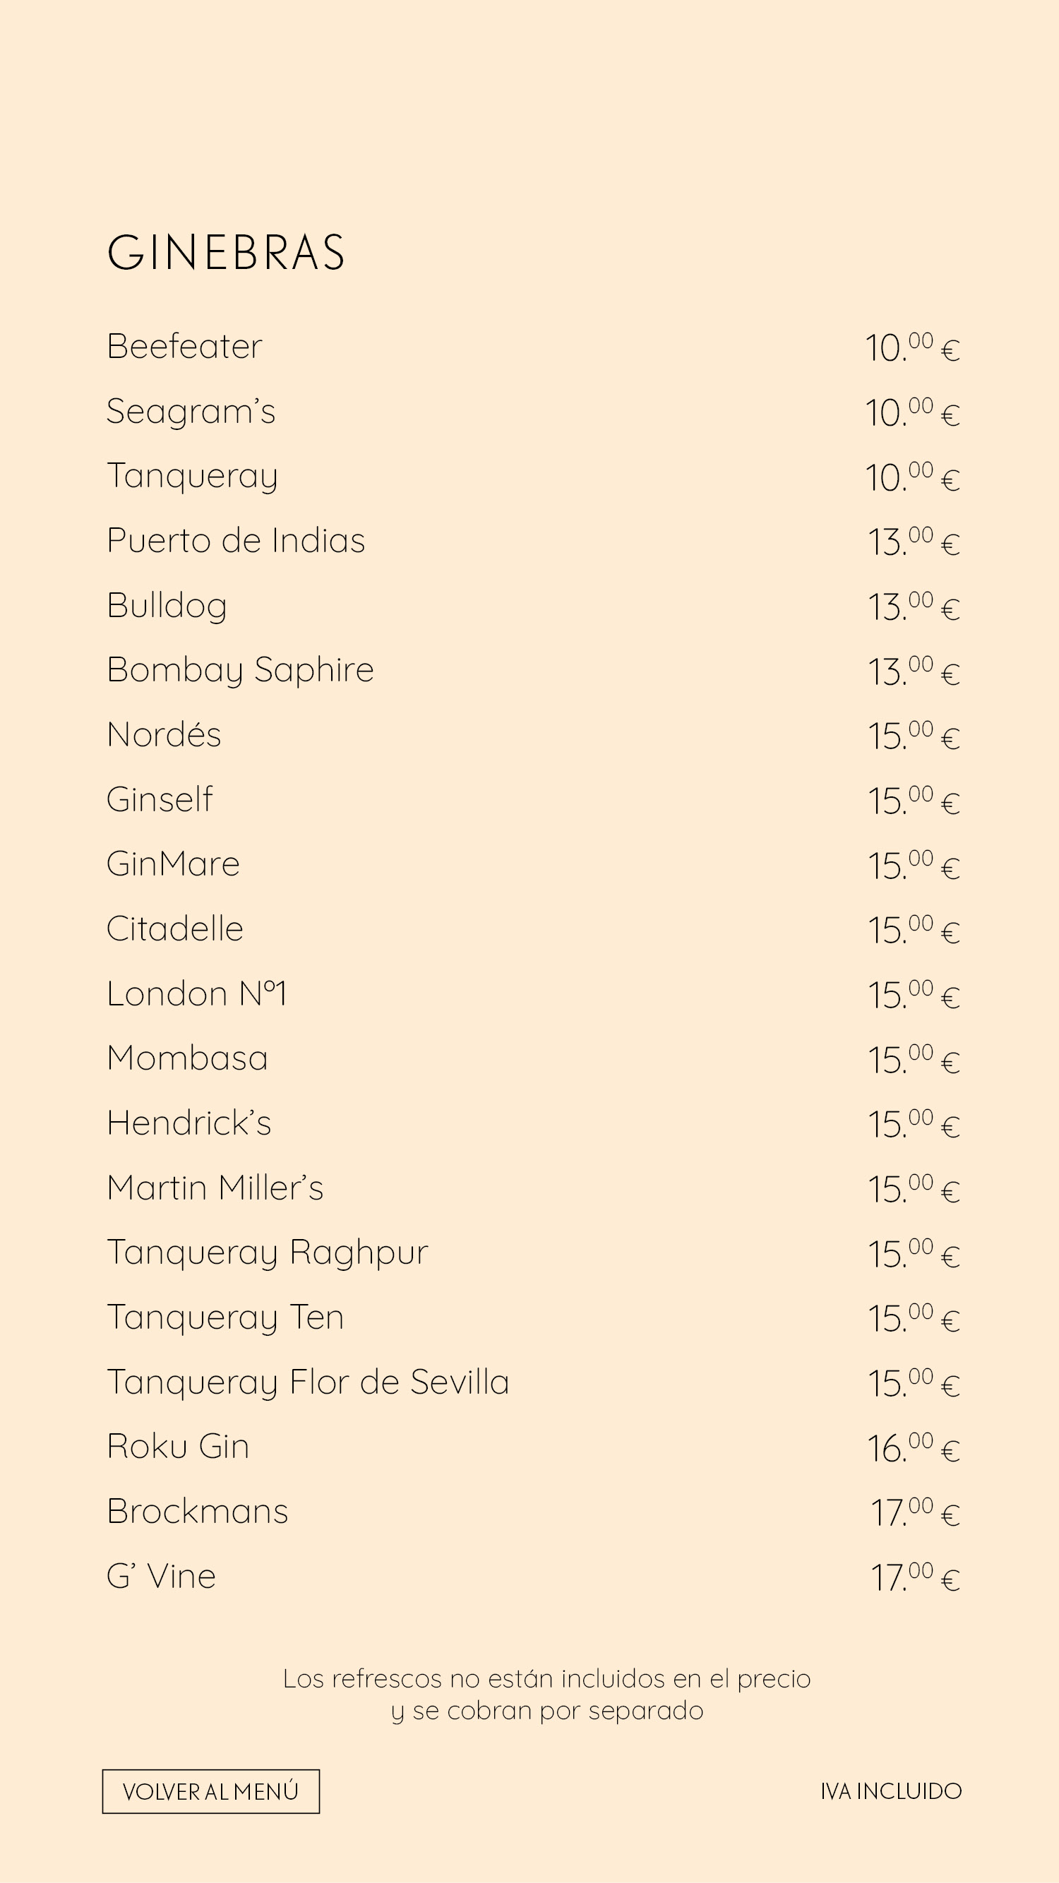Select Puerto de Indias gin

[x=235, y=541]
